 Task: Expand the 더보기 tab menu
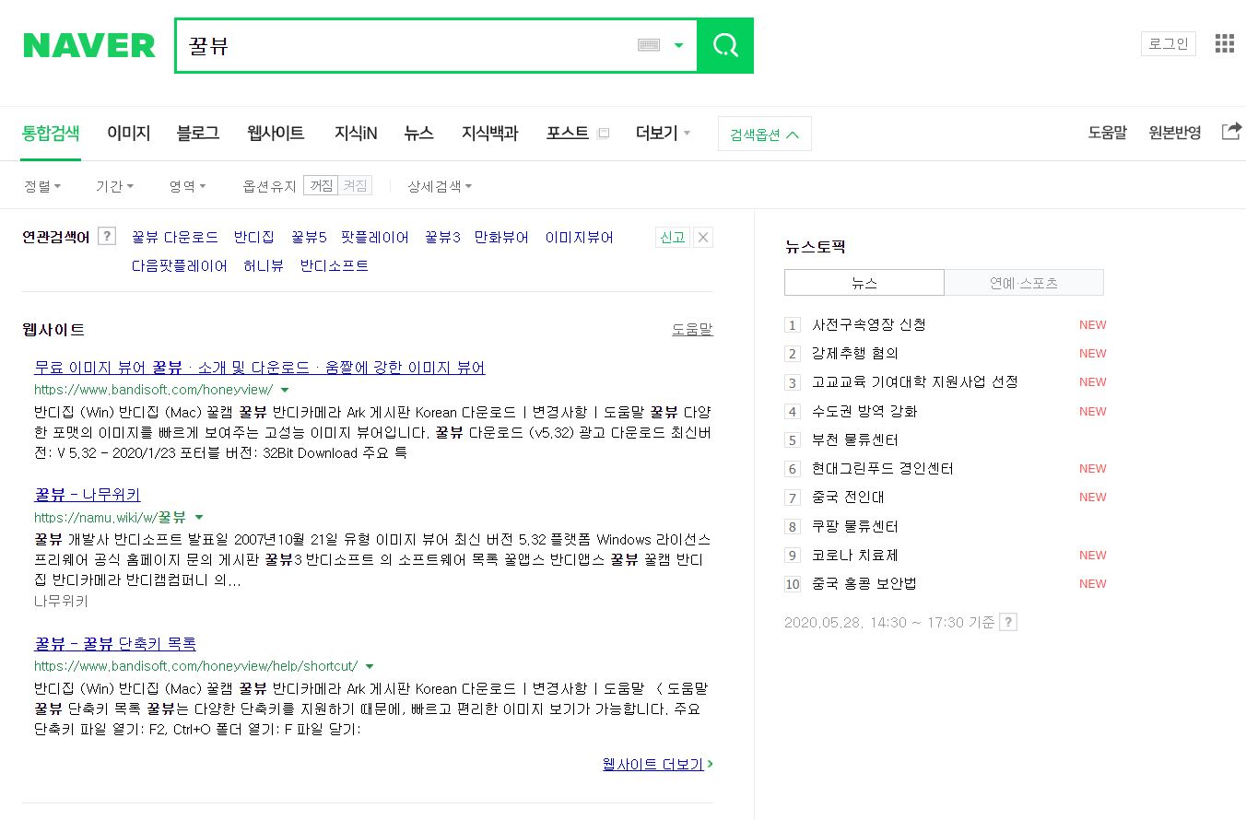pos(664,133)
